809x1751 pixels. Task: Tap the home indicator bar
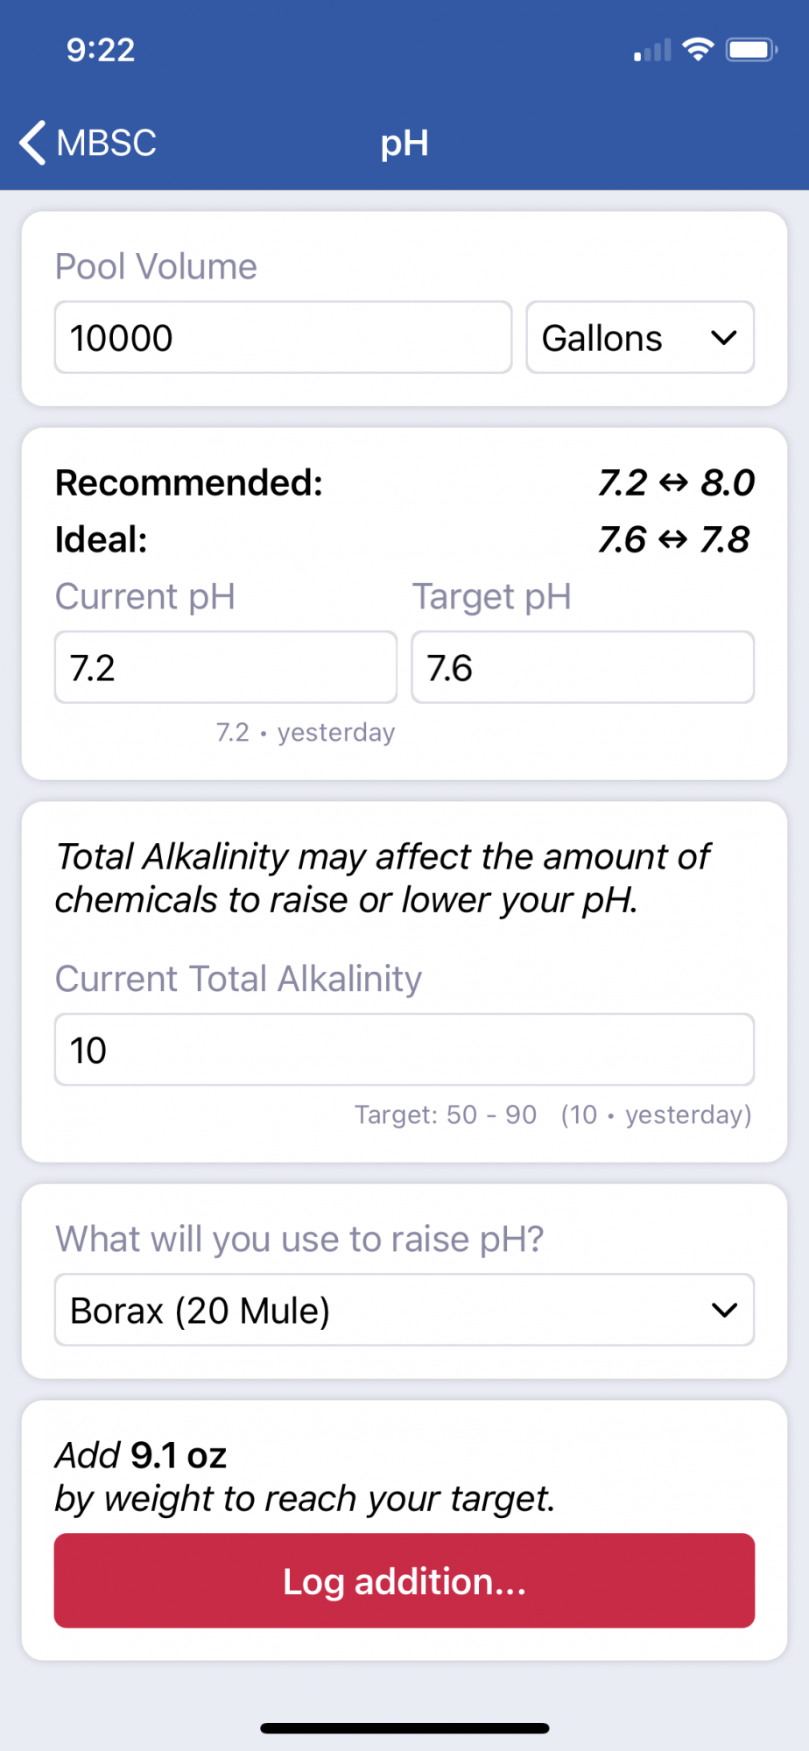[x=404, y=1728]
